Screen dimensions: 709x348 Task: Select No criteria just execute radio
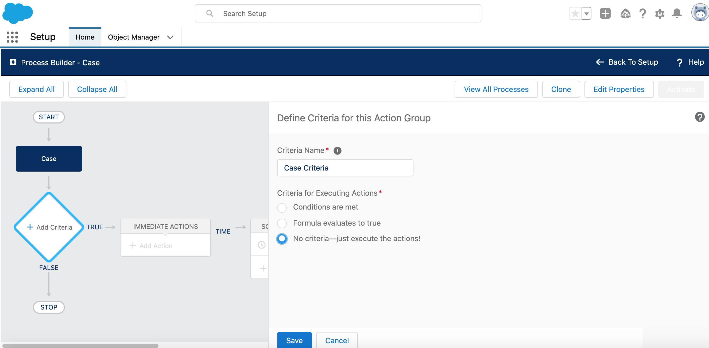[282, 239]
